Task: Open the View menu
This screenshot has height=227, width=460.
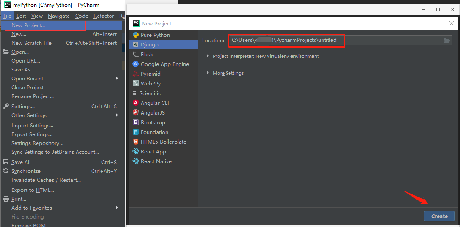Action: pyautogui.click(x=37, y=16)
